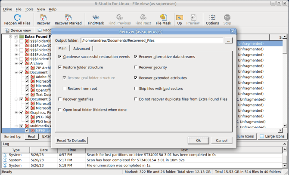The width and height of the screenshot is (289, 175).
Task: Open the Help menu
Action: pos(53,9)
